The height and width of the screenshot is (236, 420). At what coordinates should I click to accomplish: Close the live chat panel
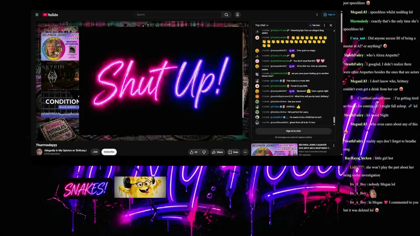point(331,25)
